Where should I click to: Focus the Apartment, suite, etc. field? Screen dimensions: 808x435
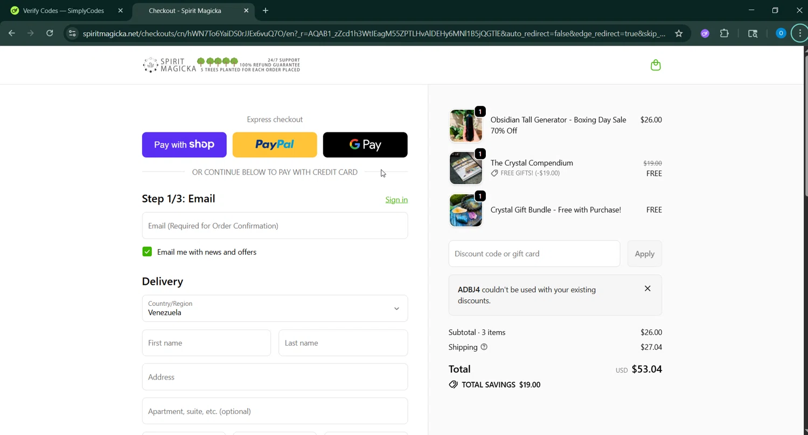pyautogui.click(x=275, y=411)
